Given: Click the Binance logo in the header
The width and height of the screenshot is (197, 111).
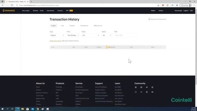Looking at the screenshot, I should pos(9,10).
